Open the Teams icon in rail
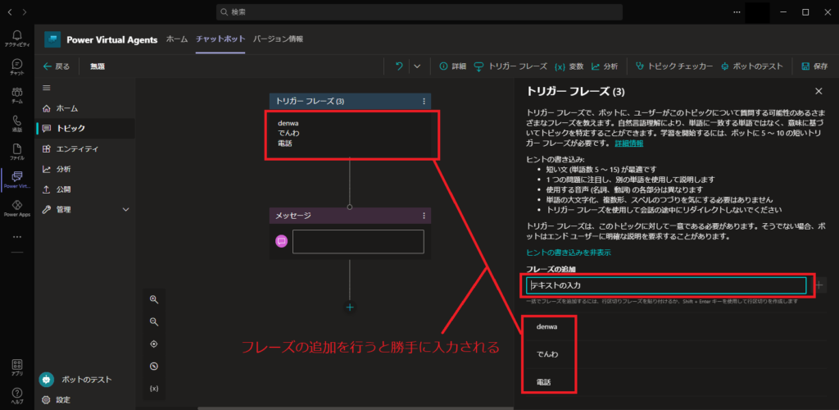839x410 pixels. tap(16, 95)
